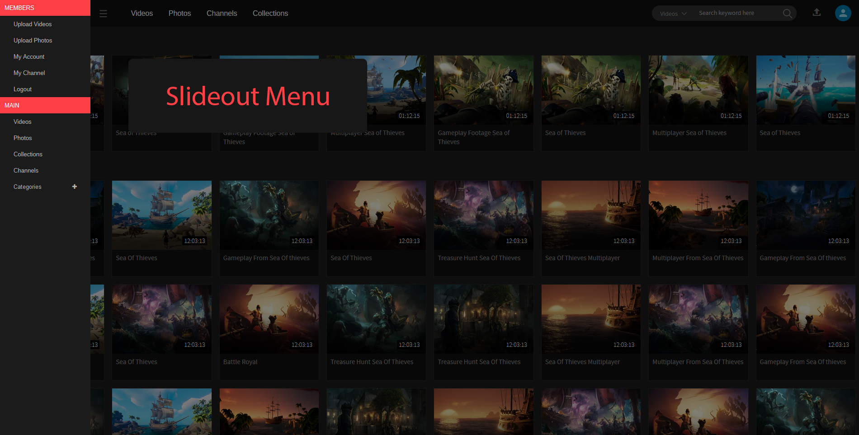Select Upload Photos in slideout menu
This screenshot has width=859, height=435.
coord(45,40)
